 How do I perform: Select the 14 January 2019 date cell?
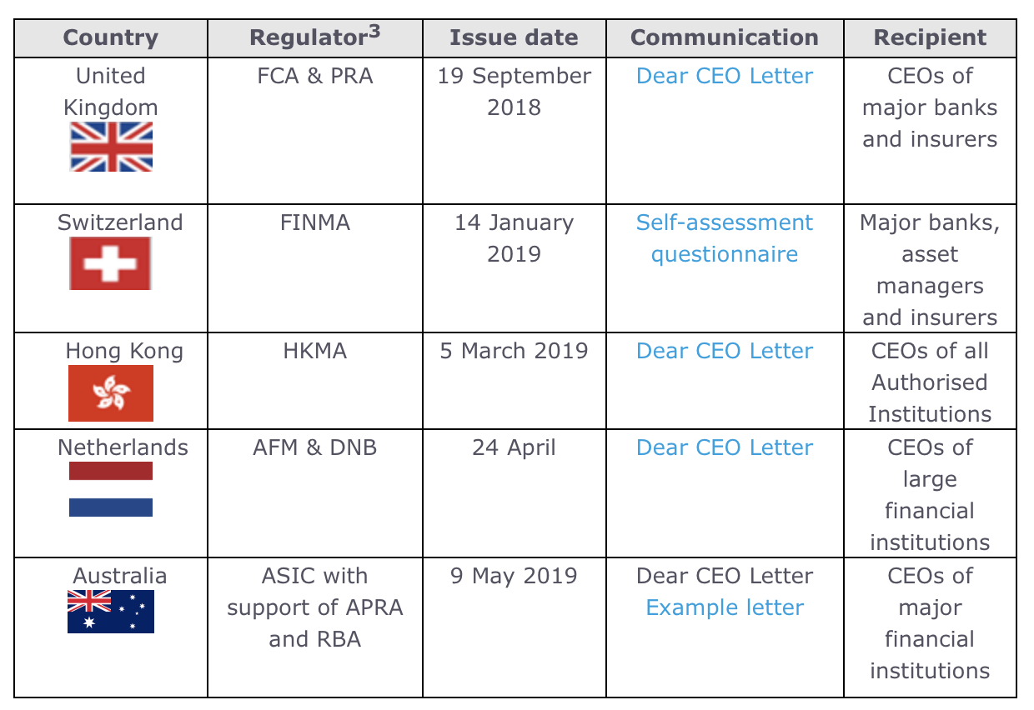(514, 238)
